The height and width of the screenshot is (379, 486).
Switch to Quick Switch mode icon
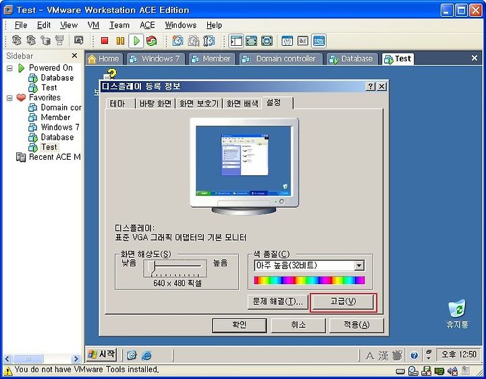coord(251,40)
